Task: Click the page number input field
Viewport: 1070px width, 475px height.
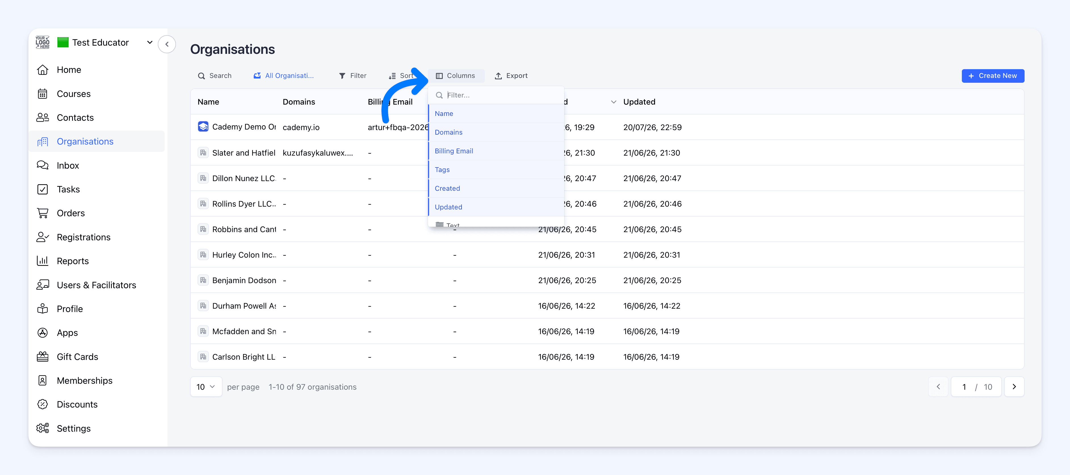Action: pos(964,387)
